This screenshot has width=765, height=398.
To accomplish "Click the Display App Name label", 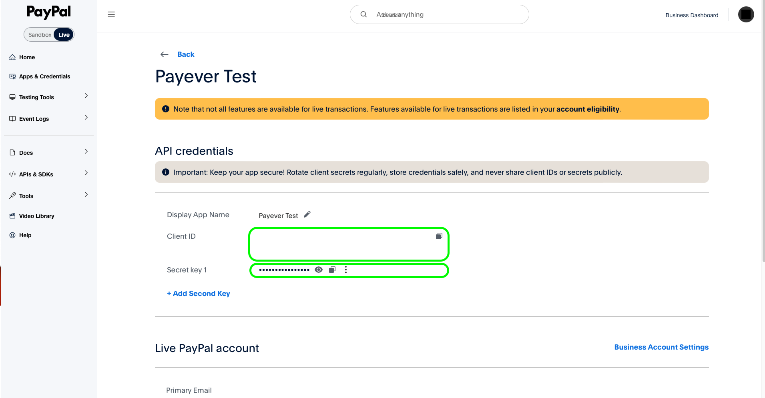I will tap(198, 215).
